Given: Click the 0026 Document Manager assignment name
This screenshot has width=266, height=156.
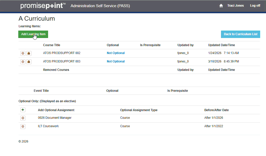Looking at the screenshot, I should coord(55,118).
